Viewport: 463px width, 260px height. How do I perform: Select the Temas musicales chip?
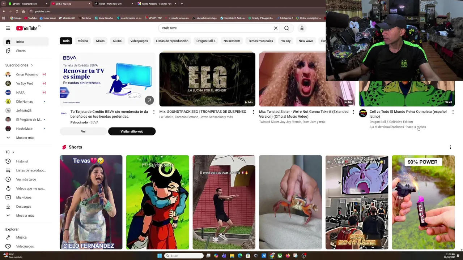pos(260,41)
